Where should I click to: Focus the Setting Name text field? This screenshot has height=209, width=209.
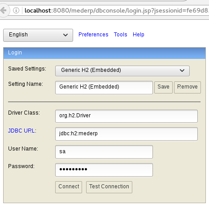point(104,88)
